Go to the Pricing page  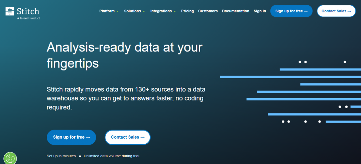187,11
